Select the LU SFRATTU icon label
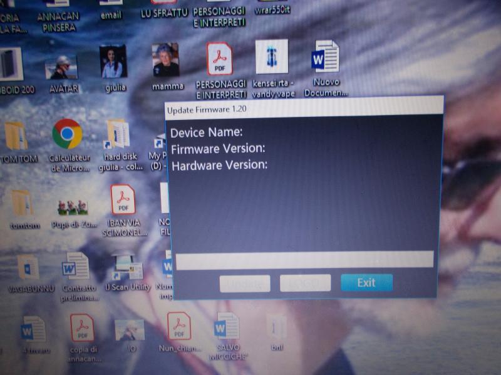The height and width of the screenshot is (375, 501). pos(164,13)
